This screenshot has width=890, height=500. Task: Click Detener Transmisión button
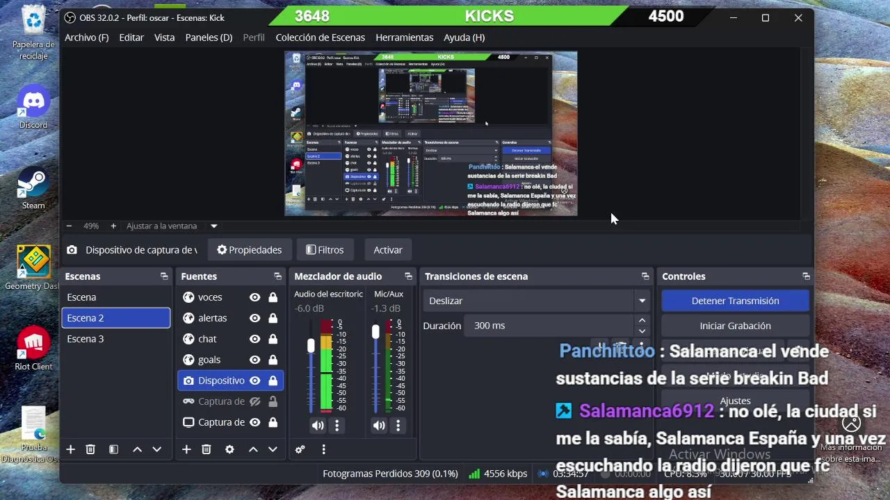(735, 301)
